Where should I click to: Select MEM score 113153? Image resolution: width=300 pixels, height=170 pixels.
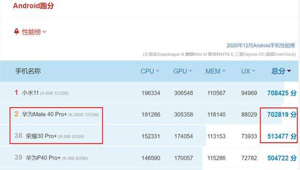point(217,136)
